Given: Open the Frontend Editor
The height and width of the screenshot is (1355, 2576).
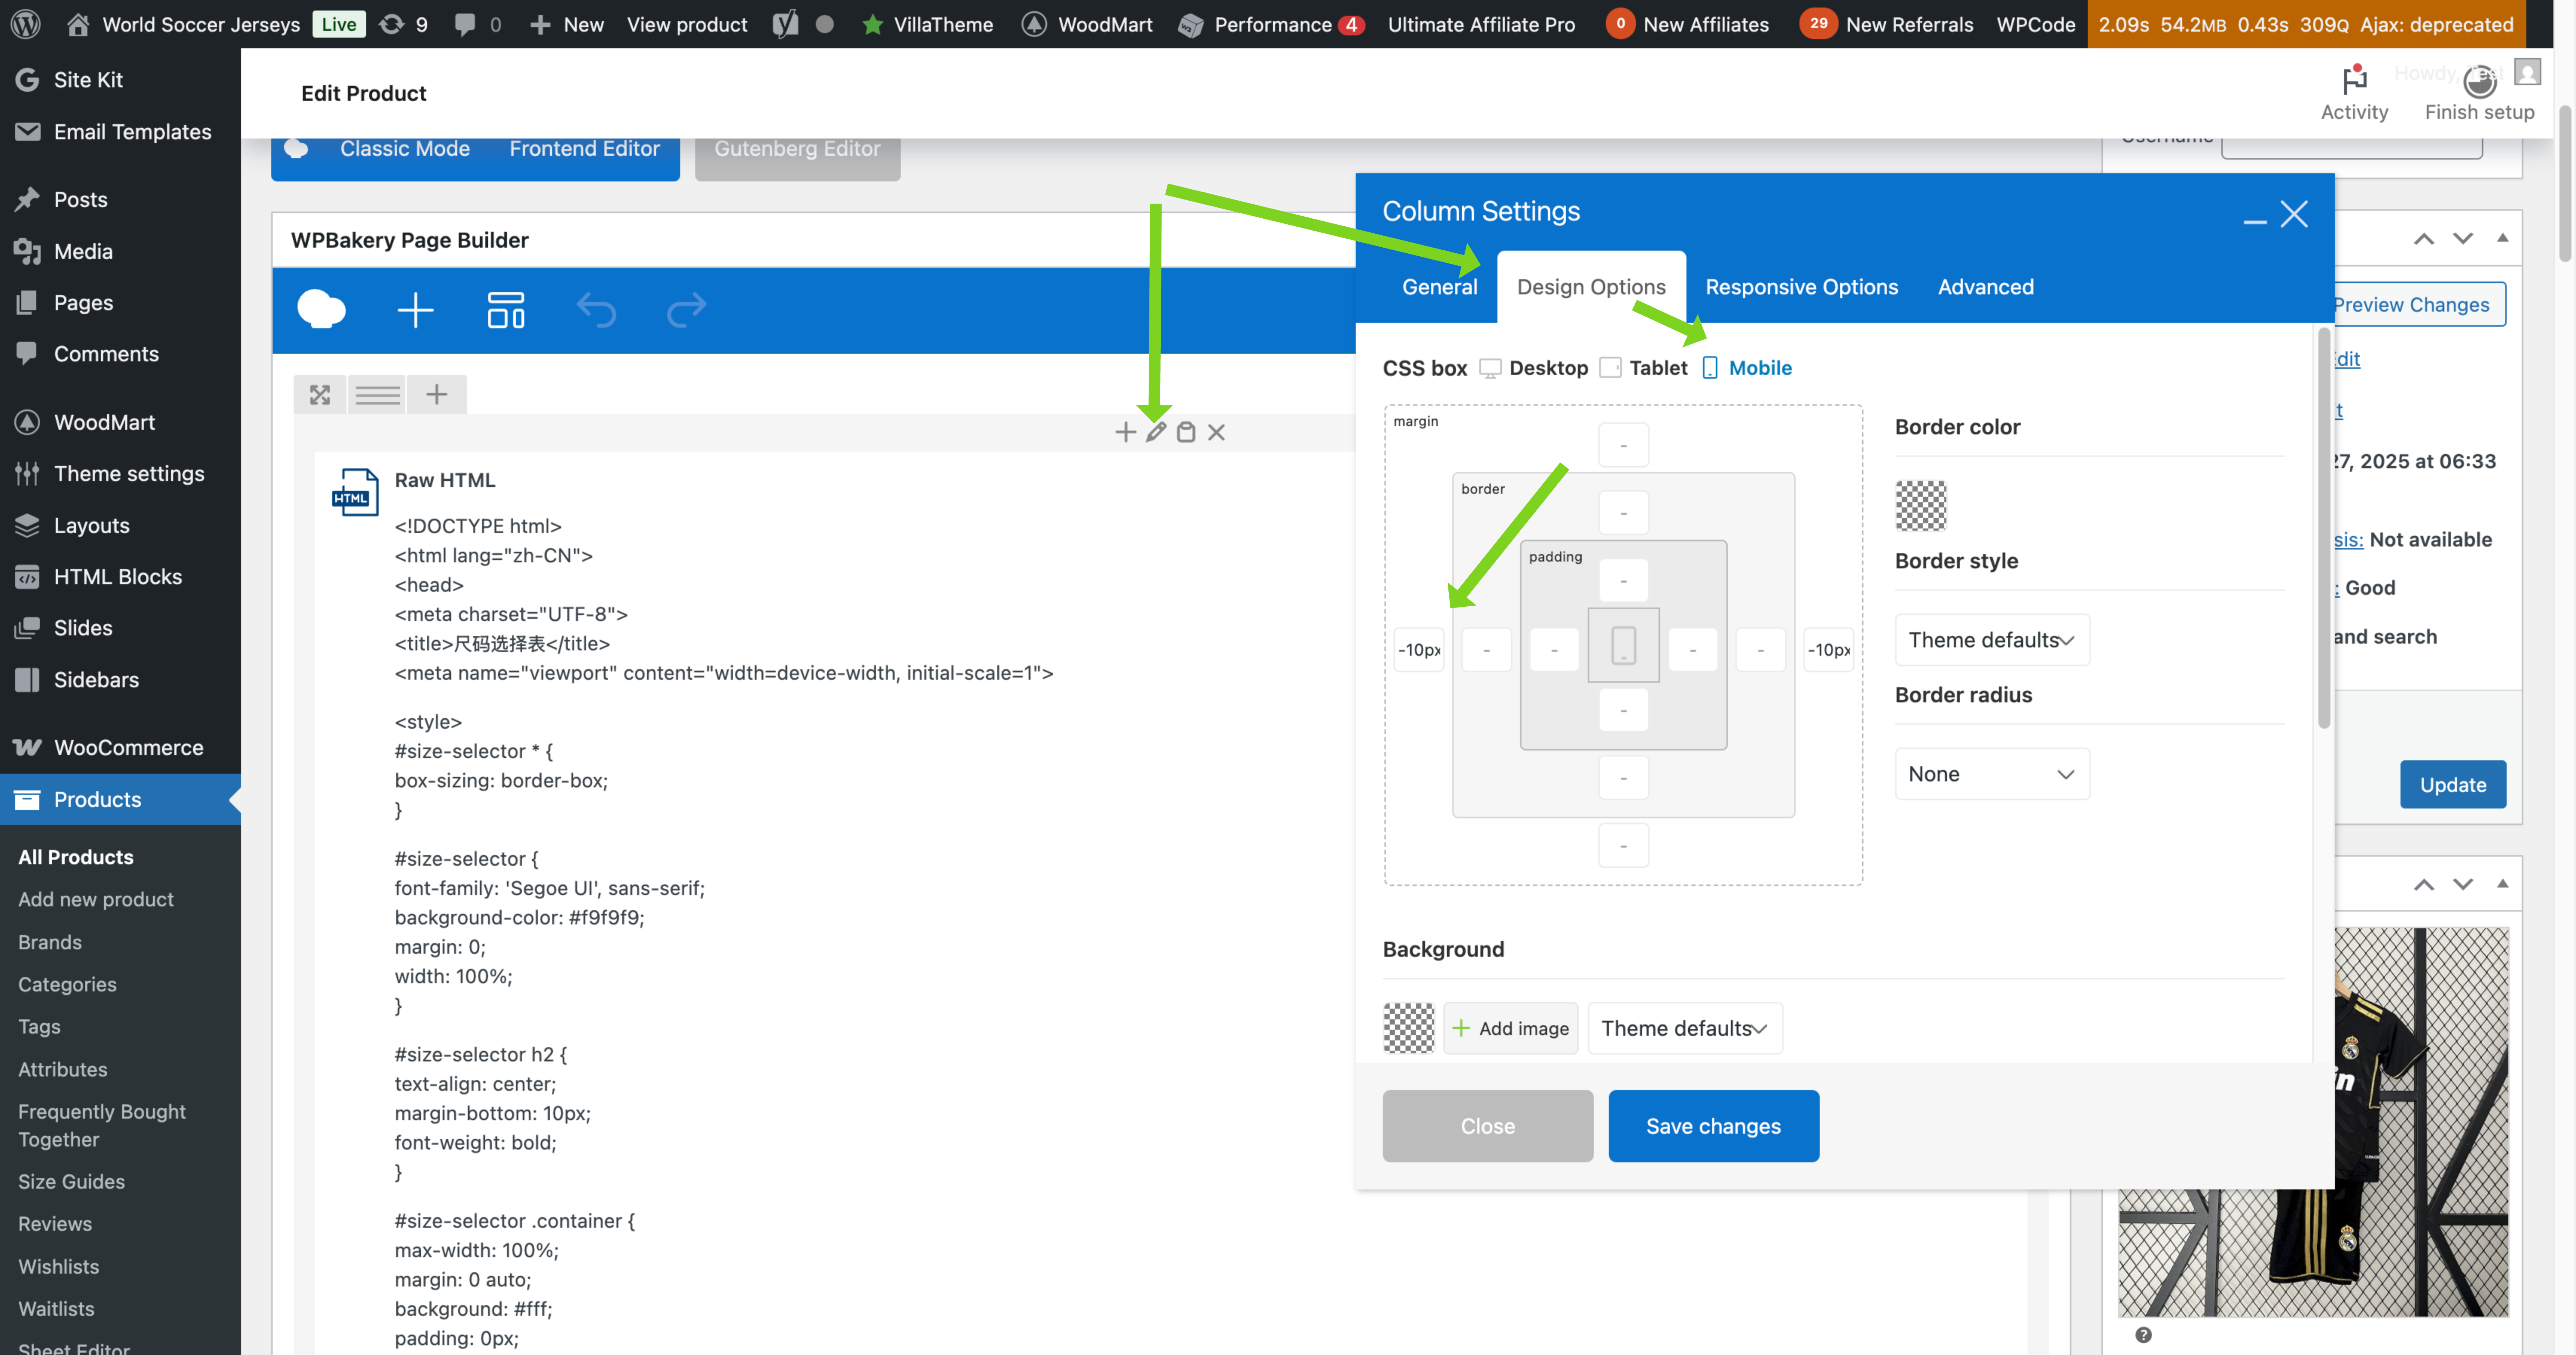Looking at the screenshot, I should [584, 149].
